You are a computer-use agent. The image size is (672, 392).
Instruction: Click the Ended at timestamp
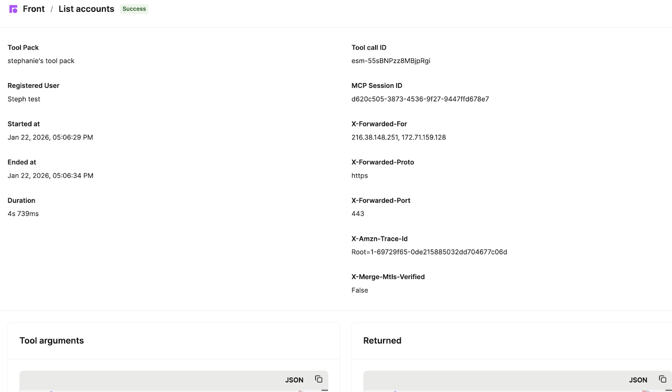coord(50,175)
